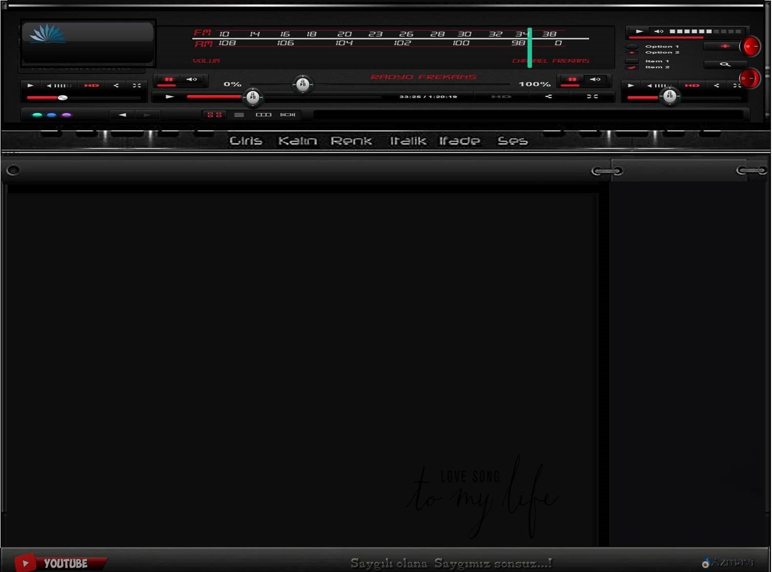Click the empty black text field in toolbar
This screenshot has width=772, height=572.
528,115
